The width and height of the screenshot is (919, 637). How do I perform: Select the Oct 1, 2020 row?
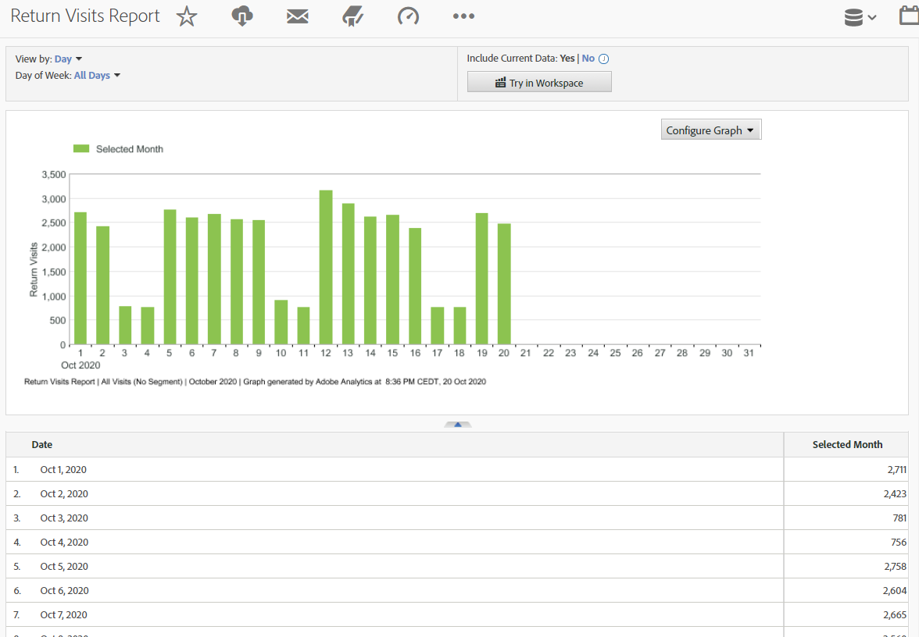pos(456,470)
